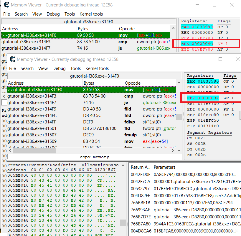Click Cheat Engine icon of front window

(x=12, y=59)
